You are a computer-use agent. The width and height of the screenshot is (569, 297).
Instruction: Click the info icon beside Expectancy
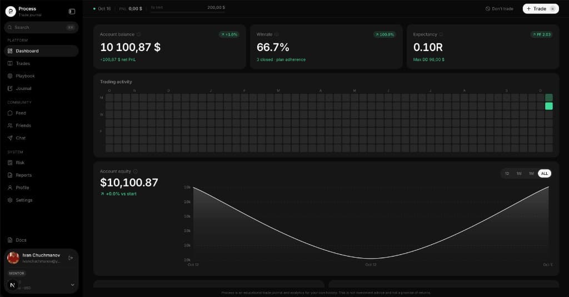click(x=441, y=34)
